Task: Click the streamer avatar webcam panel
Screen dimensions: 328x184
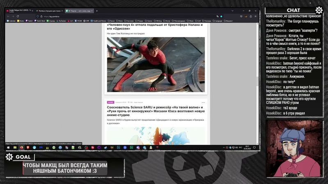Action: point(294,148)
